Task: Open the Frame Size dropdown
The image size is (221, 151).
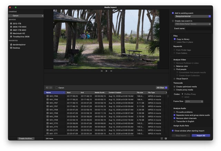Action: (x=194, y=101)
